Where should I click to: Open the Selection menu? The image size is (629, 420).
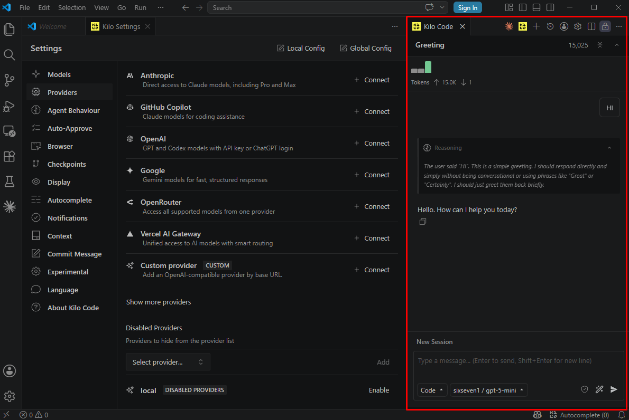(72, 7)
